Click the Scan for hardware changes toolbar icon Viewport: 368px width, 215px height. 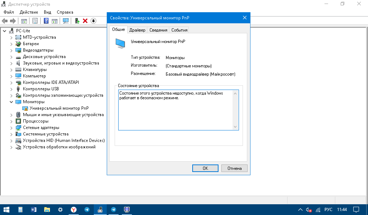pyautogui.click(x=66, y=21)
